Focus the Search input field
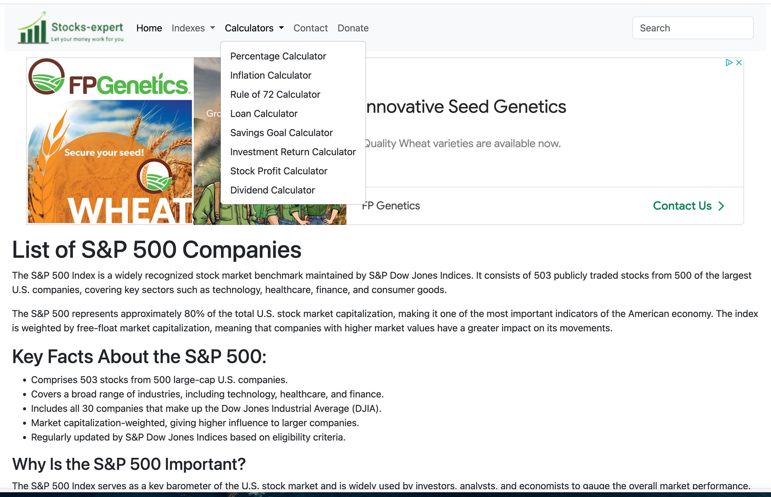The height and width of the screenshot is (497, 771). tap(693, 28)
